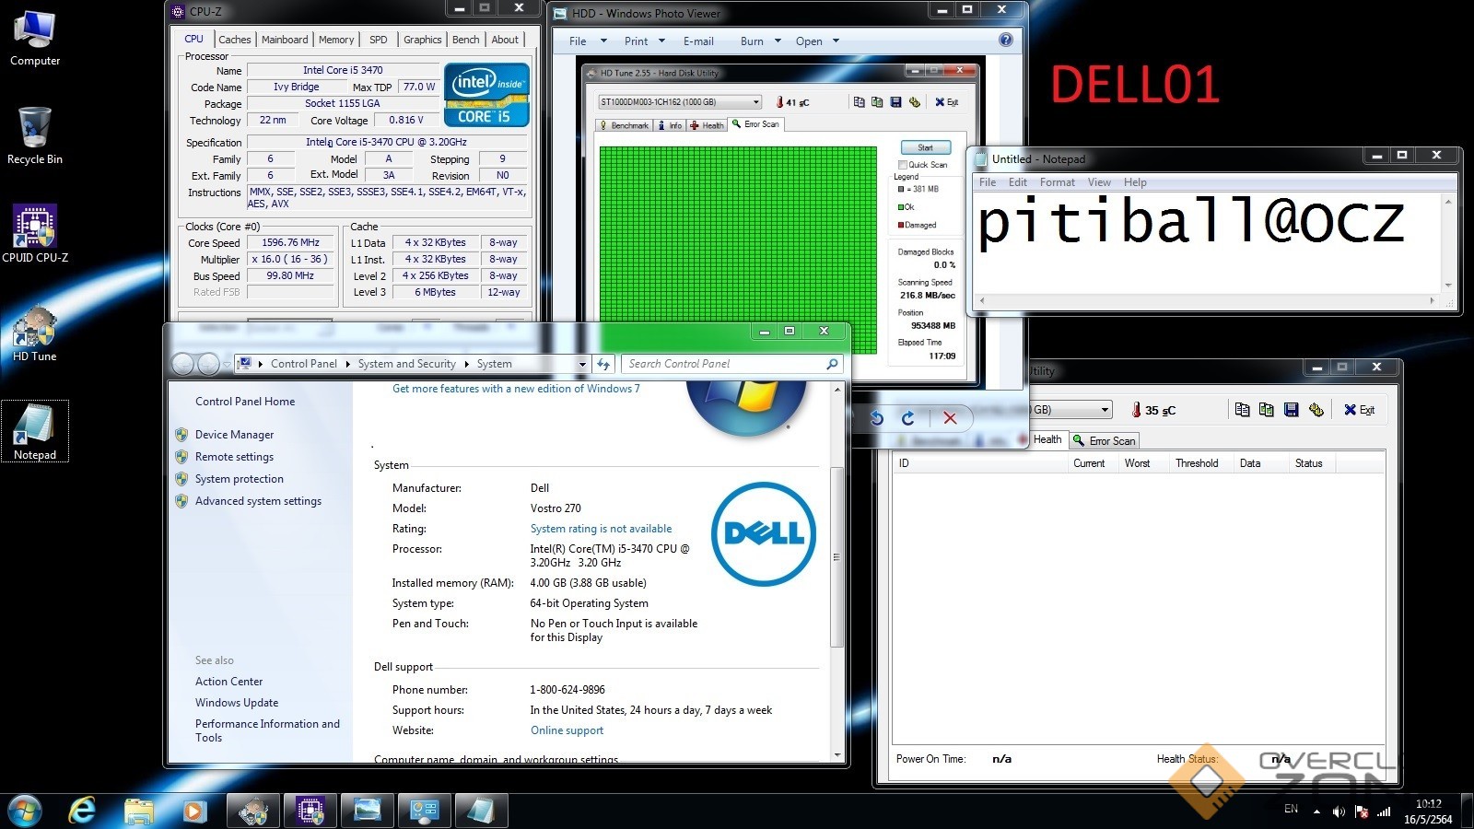This screenshot has height=829, width=1474.
Task: Expand the drive selector dropdown beside 35°C
Action: tap(1104, 410)
